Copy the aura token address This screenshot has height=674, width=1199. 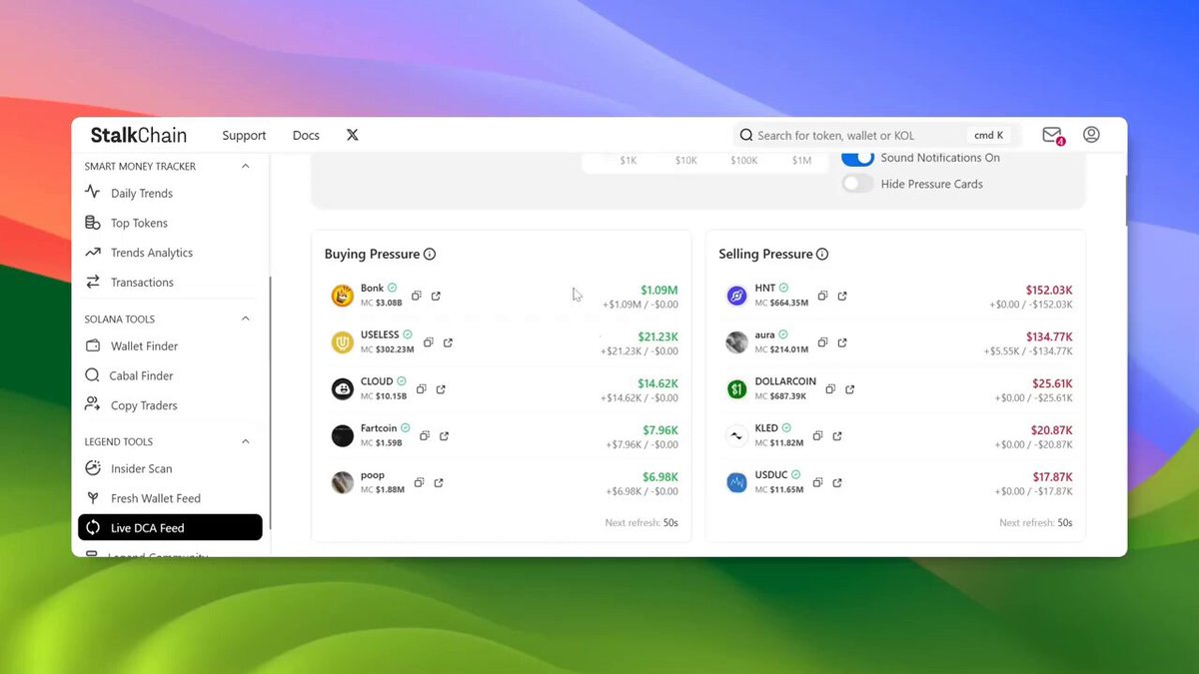823,342
